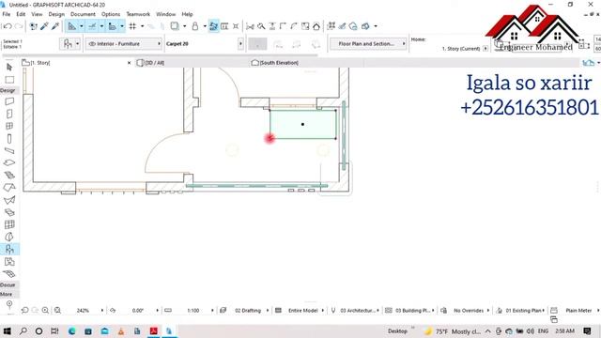
Task: Open Windows Start menu
Action: [x=7, y=330]
